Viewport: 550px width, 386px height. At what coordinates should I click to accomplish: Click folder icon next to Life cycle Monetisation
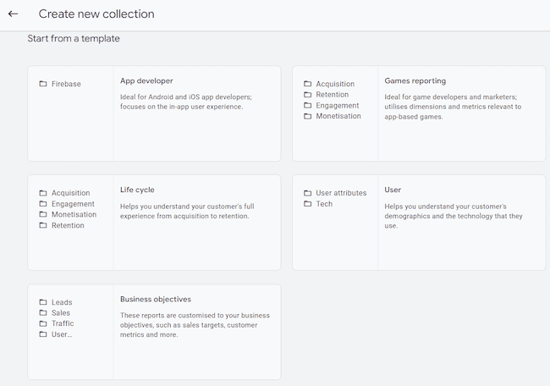43,215
